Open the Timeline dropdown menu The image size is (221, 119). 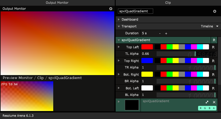(210, 26)
